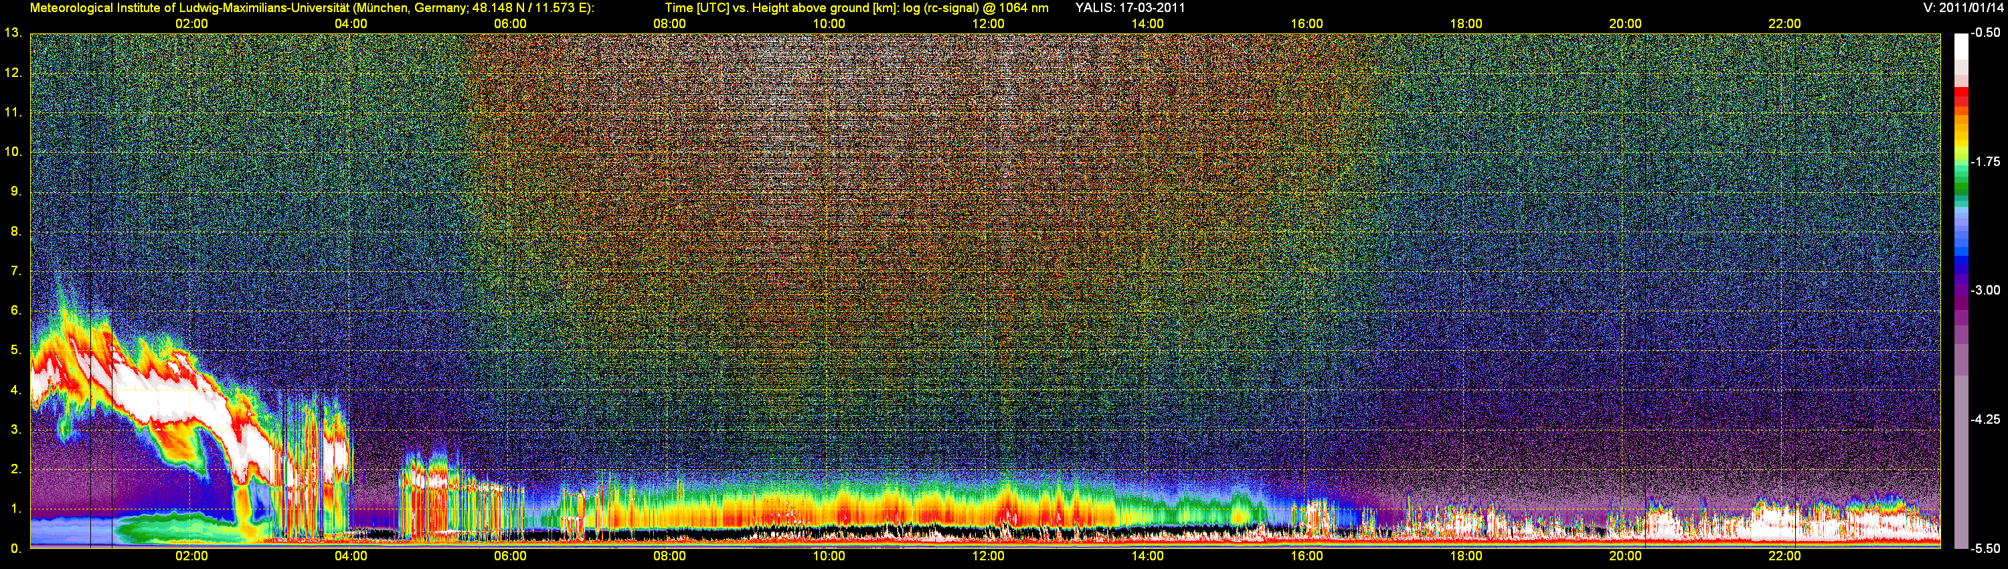This screenshot has height=569, width=2008.
Task: Click the '6.' height axis label
Action: pos(15,311)
